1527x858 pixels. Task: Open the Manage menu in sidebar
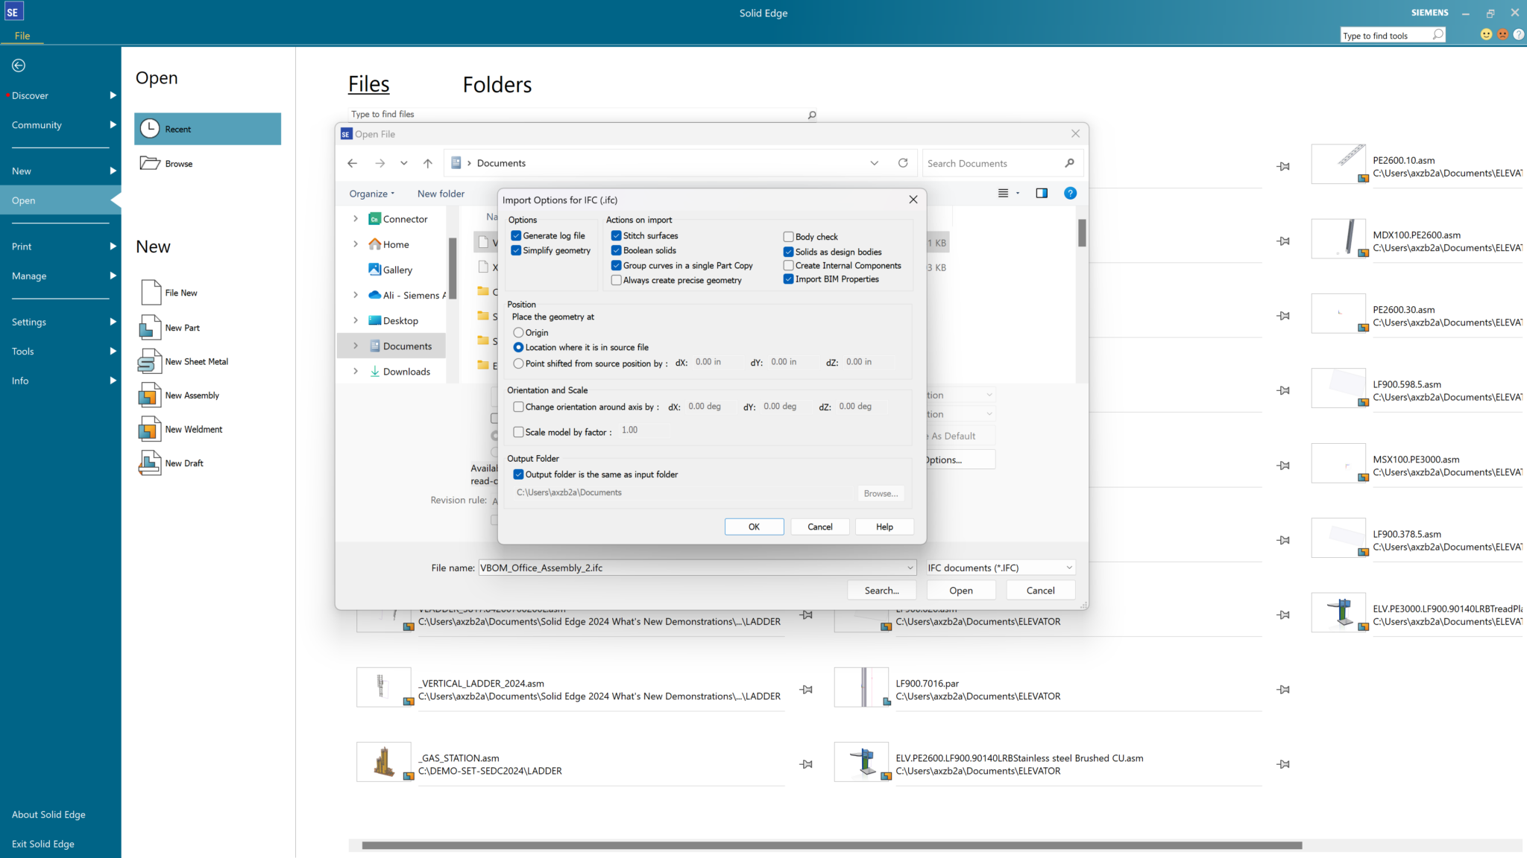[28, 276]
